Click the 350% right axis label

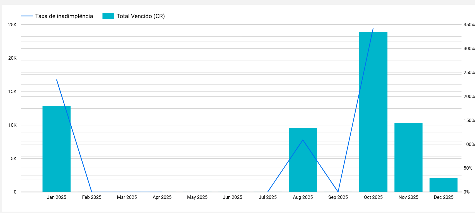[x=469, y=25]
